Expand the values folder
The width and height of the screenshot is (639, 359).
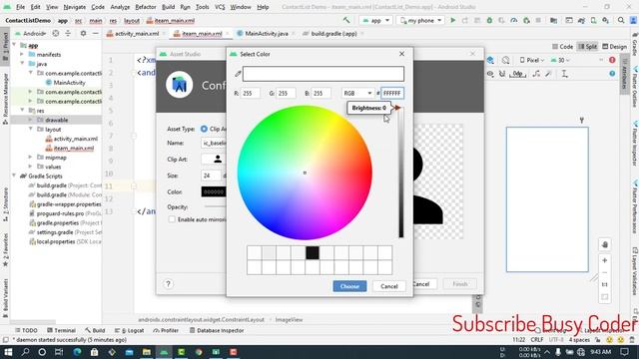(30, 167)
